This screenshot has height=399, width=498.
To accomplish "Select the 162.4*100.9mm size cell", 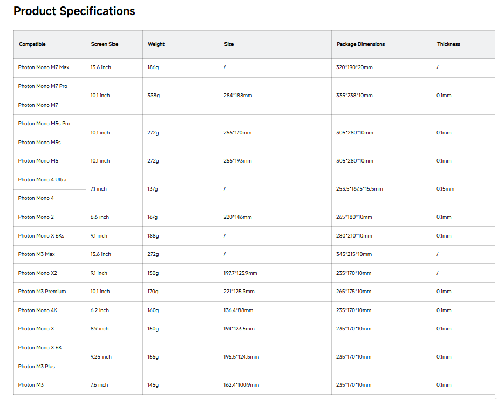I will (x=241, y=385).
